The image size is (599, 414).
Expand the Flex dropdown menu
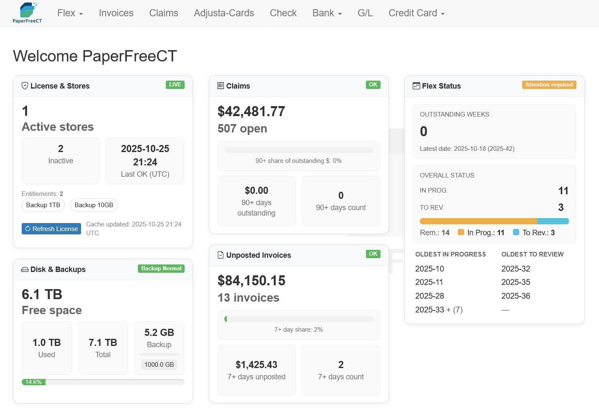70,13
